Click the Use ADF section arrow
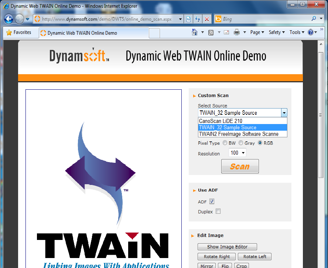328x268 pixels. pos(194,190)
